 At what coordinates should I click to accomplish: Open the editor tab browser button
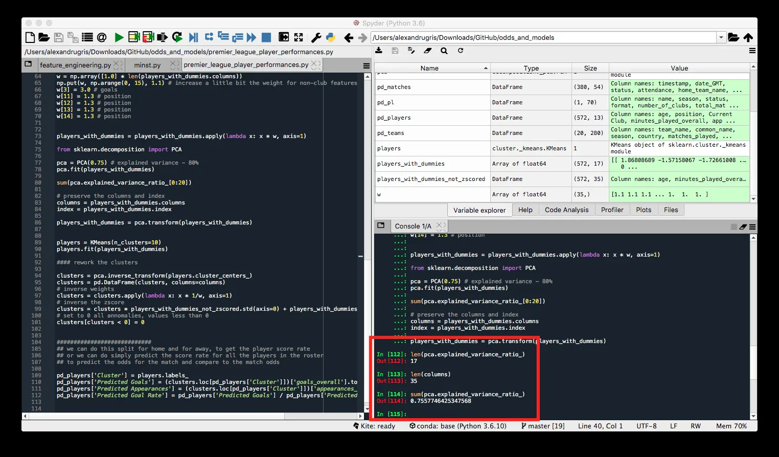click(28, 64)
